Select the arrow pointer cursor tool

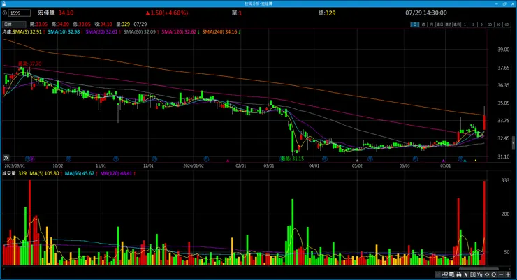(466, 274)
